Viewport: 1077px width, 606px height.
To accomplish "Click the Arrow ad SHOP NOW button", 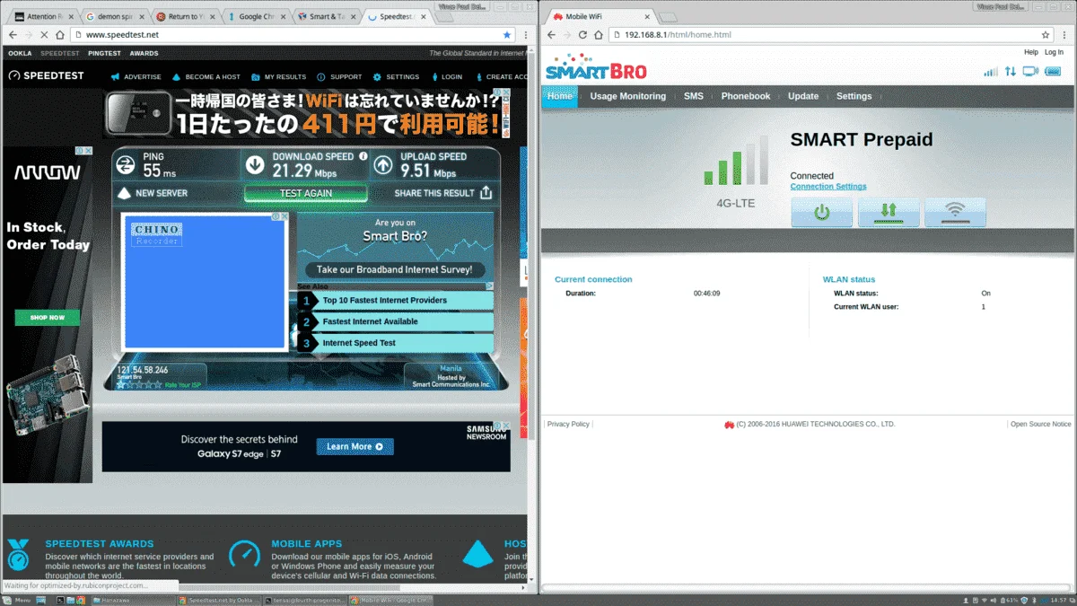I will 48,318.
